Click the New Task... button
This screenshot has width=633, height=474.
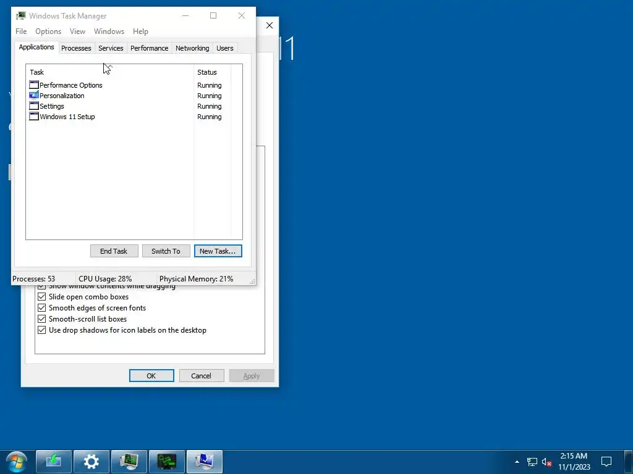click(218, 251)
